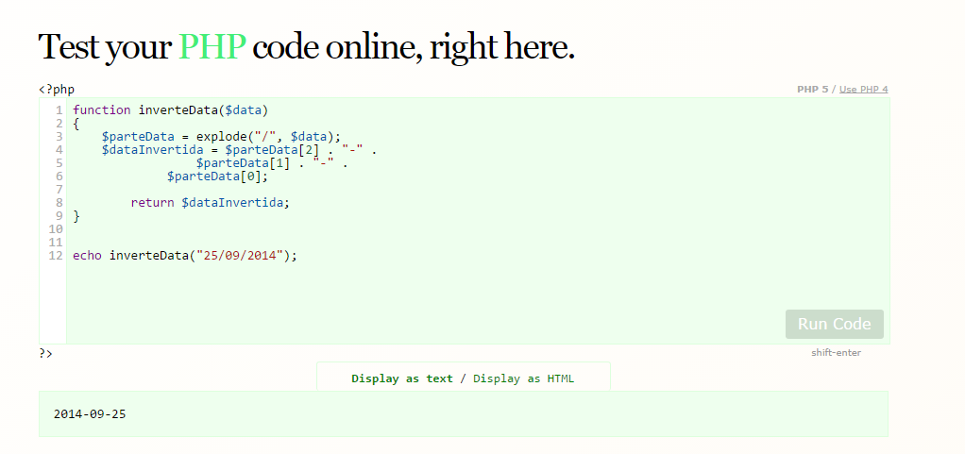Click the opening <?php tag label
Image resolution: width=965 pixels, height=454 pixels.
coord(57,90)
